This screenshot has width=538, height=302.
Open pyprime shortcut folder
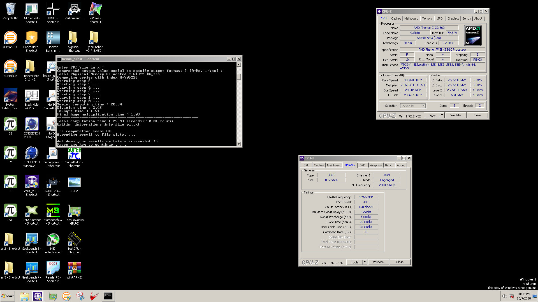(x=74, y=41)
